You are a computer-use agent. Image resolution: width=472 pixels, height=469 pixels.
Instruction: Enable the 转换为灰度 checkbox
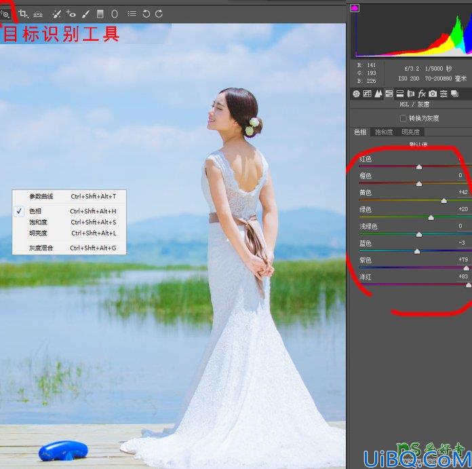(404, 118)
